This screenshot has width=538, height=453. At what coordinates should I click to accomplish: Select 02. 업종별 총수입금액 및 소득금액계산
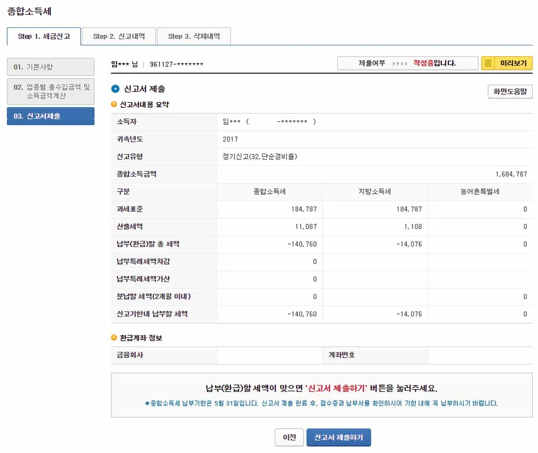click(51, 91)
